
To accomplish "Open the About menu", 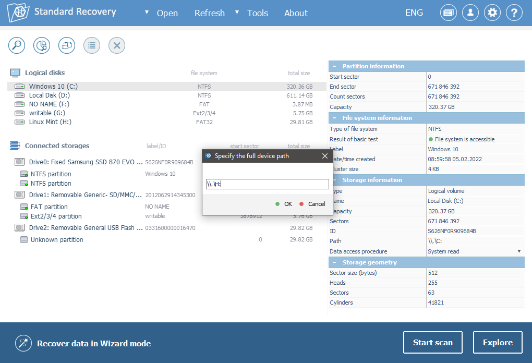I will pyautogui.click(x=296, y=13).
